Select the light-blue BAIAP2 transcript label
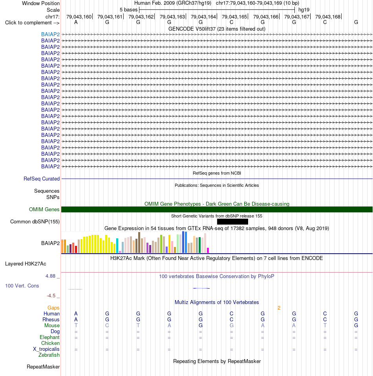 point(50,34)
